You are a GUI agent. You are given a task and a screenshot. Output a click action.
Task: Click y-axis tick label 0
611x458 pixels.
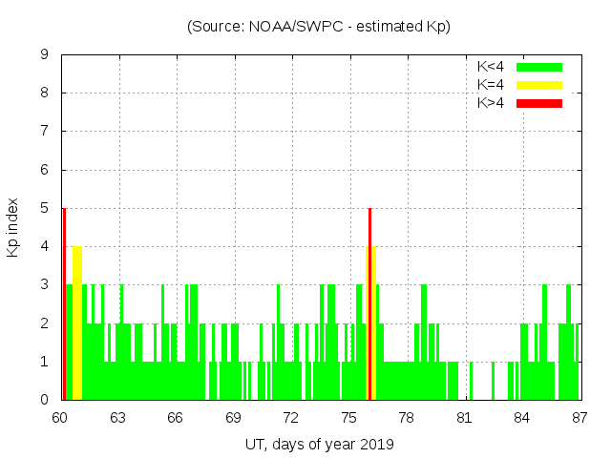(45, 400)
